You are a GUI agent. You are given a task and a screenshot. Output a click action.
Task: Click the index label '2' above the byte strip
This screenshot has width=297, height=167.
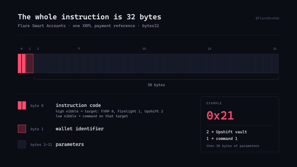click(x=38, y=49)
